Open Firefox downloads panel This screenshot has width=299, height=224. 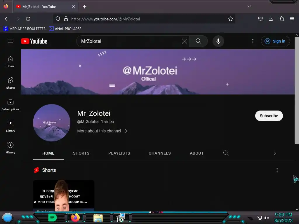[x=271, y=19]
